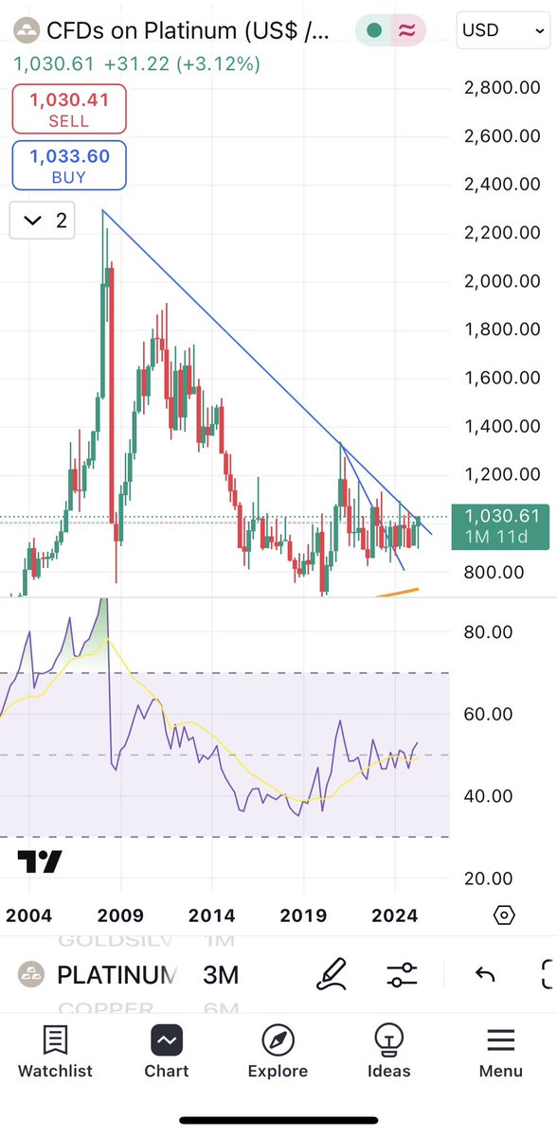Image resolution: width=557 pixels, height=1136 pixels.
Task: Open chart settings sliders icon
Action: [403, 974]
